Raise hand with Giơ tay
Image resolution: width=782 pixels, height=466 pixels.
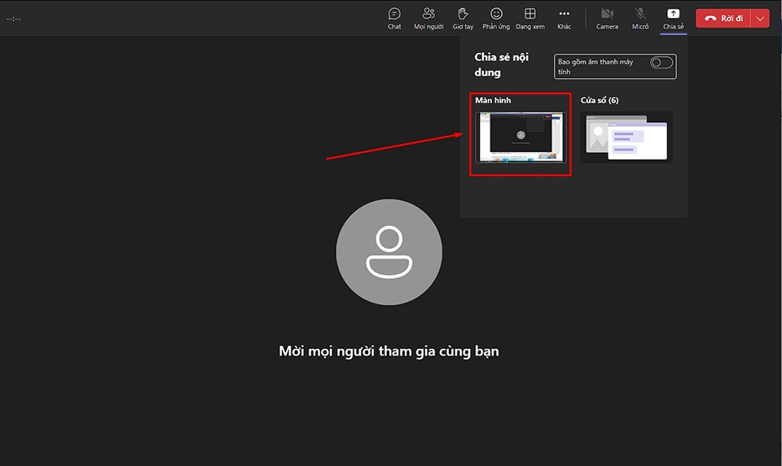point(463,19)
